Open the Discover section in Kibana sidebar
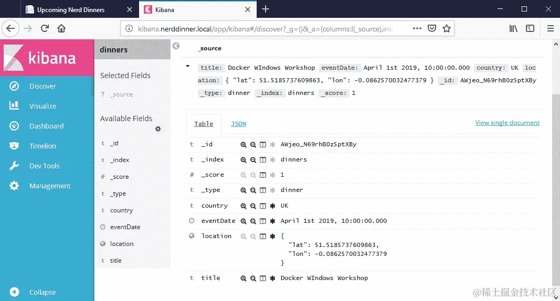Viewport: 560px width, 301px height. [43, 87]
